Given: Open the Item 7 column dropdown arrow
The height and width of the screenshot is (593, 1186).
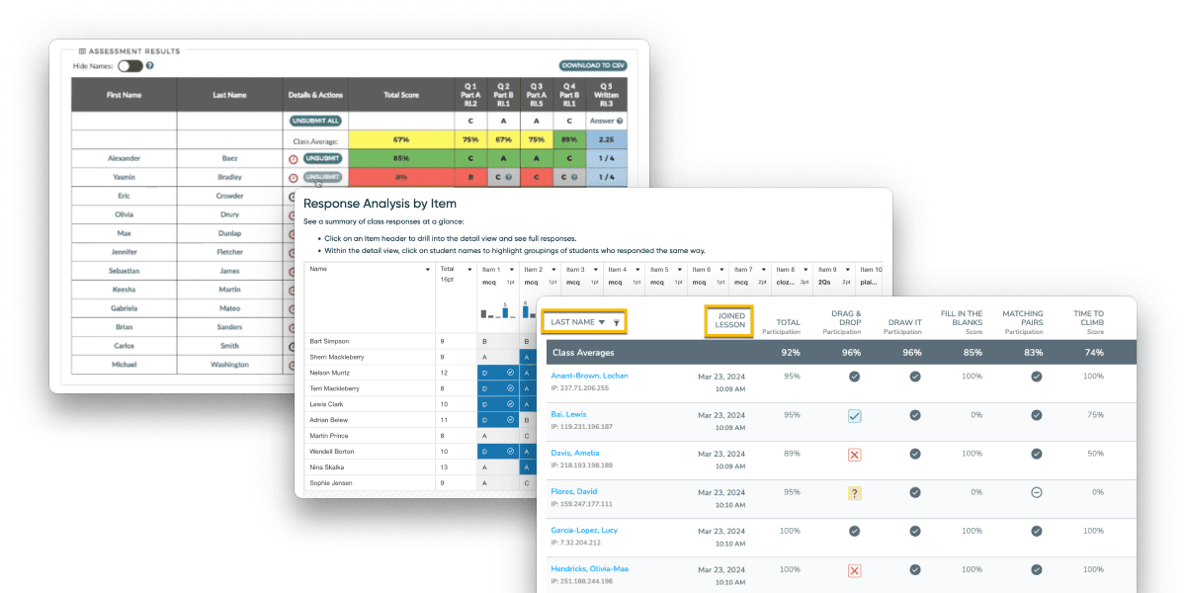Looking at the screenshot, I should (x=764, y=269).
